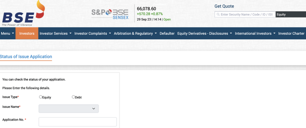This screenshot has height=128, width=306.
Task: Focus the Get Quote security search field
Action: 246,14
